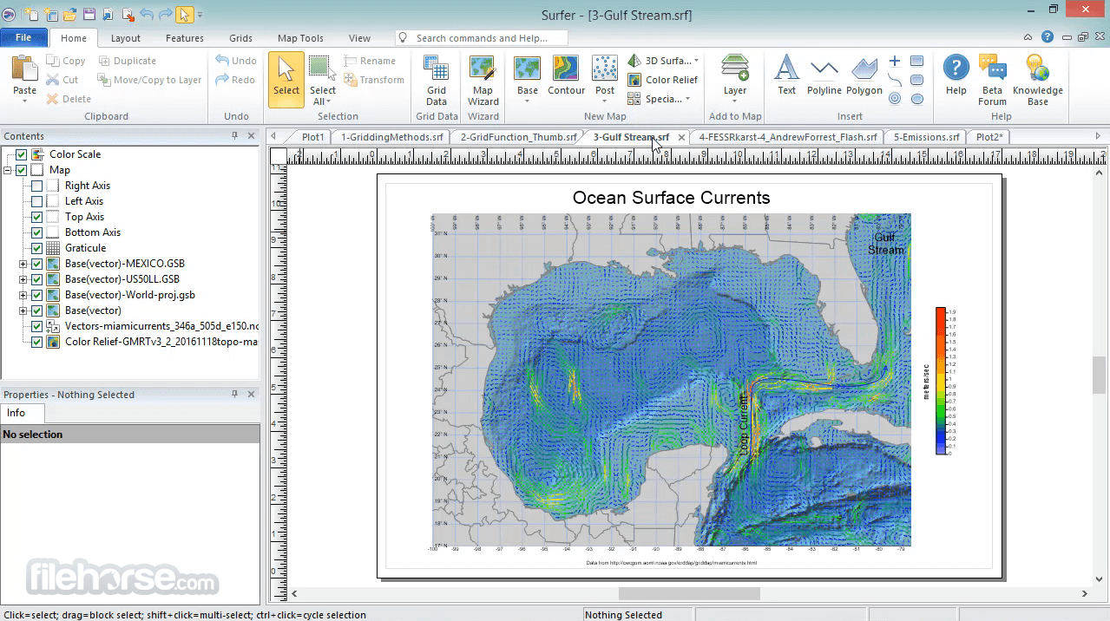Toggle the Map object checkbox
Image resolution: width=1110 pixels, height=621 pixels.
coord(21,170)
